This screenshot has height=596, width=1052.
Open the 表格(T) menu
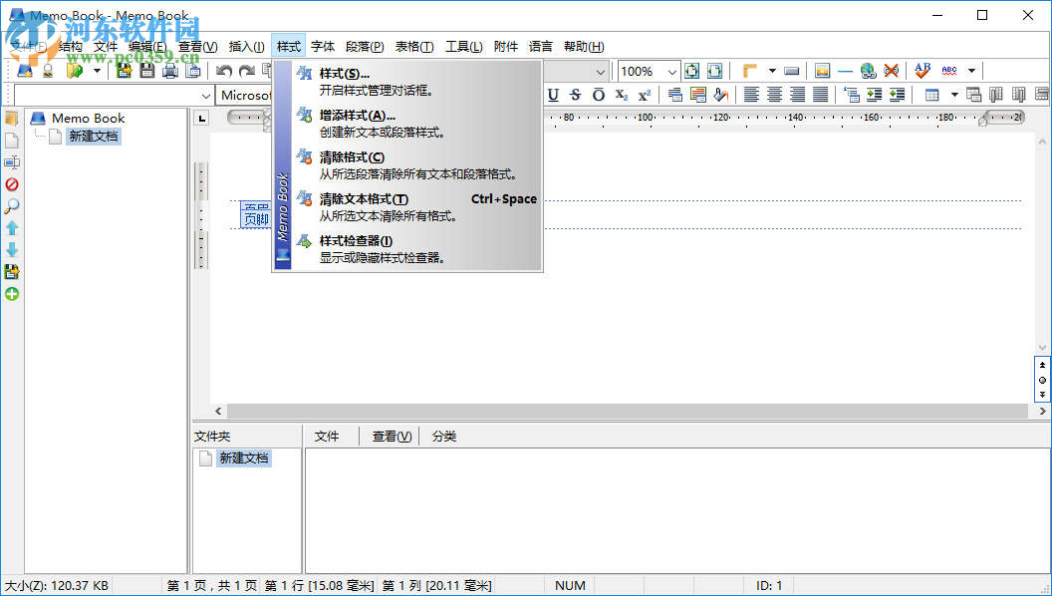click(x=414, y=46)
